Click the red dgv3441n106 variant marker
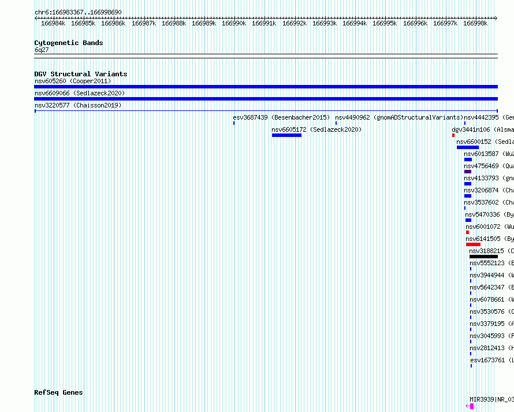The image size is (514, 412). (x=453, y=135)
